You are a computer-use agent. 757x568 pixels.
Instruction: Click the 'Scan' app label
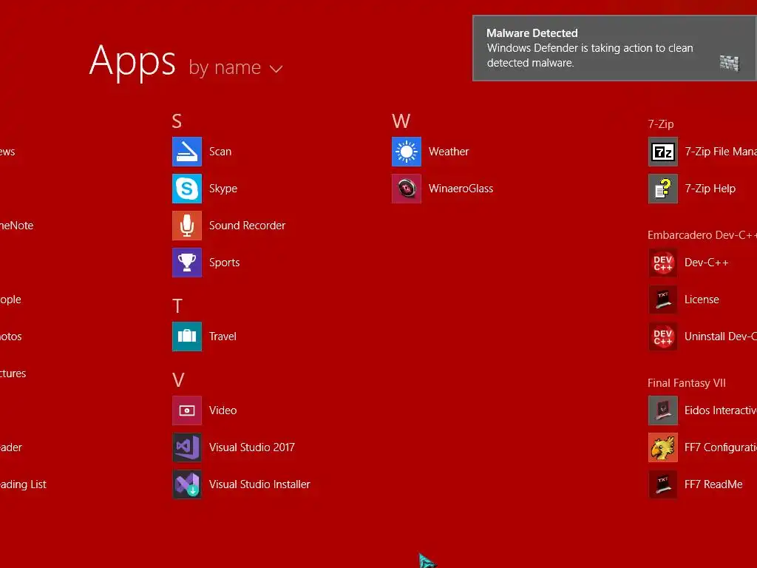(220, 152)
